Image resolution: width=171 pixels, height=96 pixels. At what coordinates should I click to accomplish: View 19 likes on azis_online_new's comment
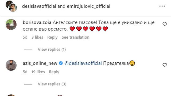coord(38,72)
